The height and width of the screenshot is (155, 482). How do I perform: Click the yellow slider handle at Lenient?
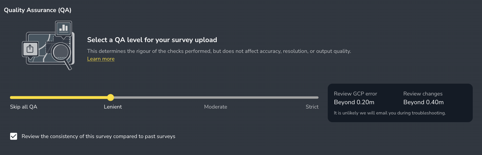111,98
